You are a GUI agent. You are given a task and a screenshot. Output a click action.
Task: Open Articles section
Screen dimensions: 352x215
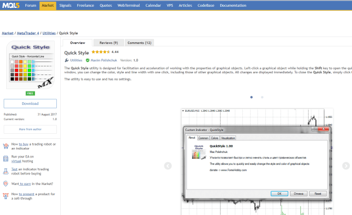click(x=185, y=6)
